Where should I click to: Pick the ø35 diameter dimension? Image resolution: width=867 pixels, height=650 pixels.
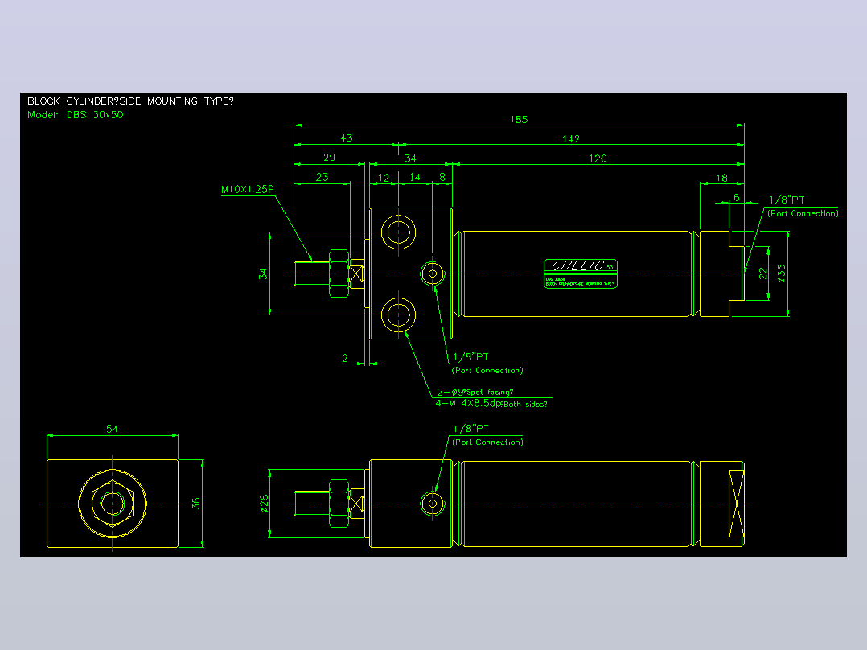pos(781,274)
